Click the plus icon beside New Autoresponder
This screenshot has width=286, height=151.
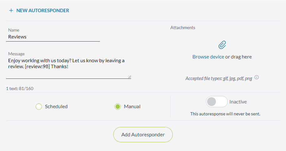[11, 11]
